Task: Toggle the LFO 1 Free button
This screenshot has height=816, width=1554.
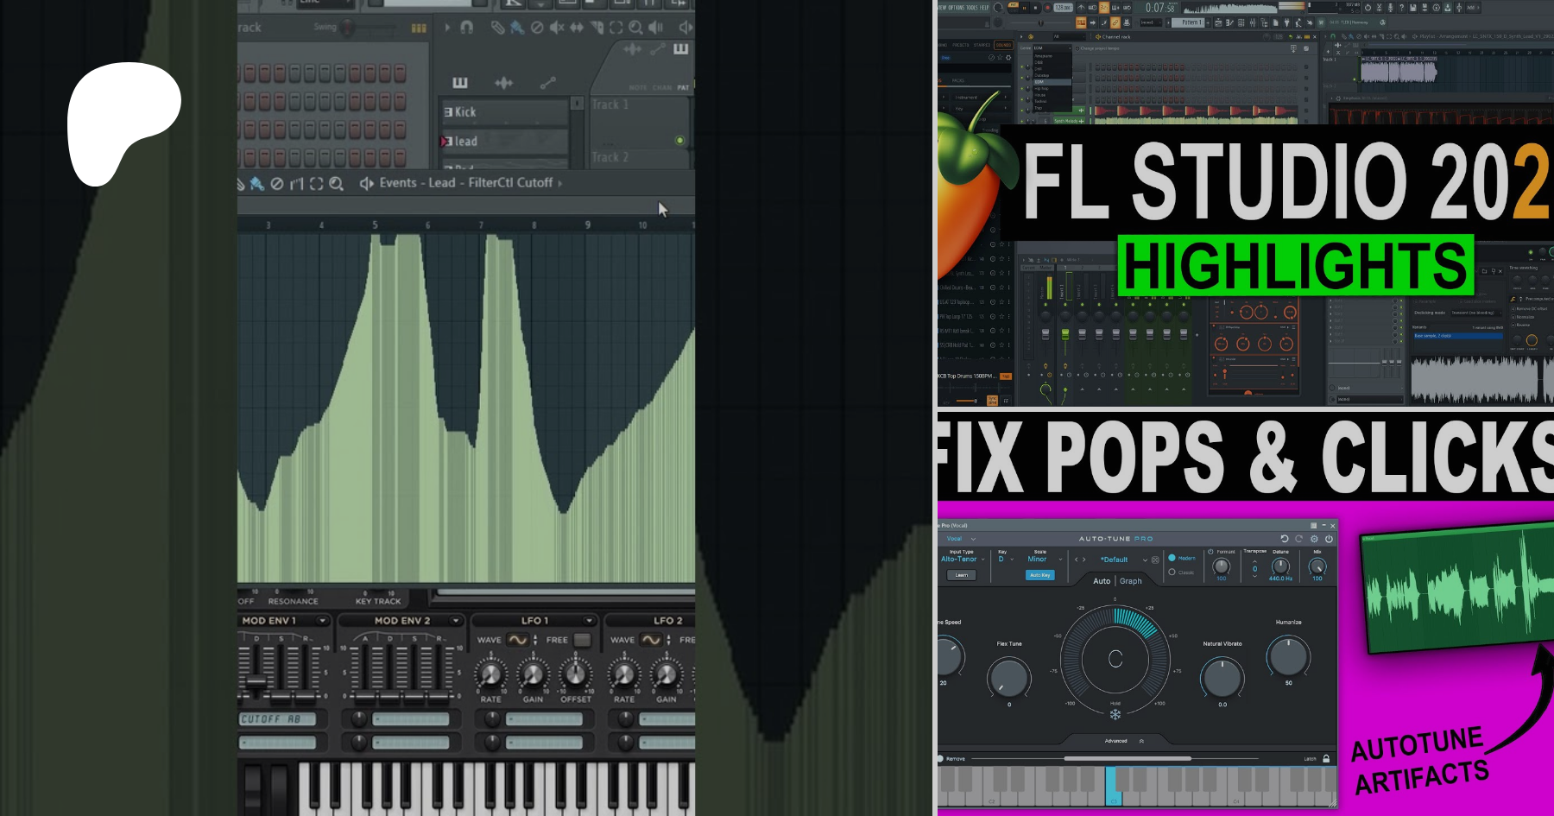Action: (583, 640)
